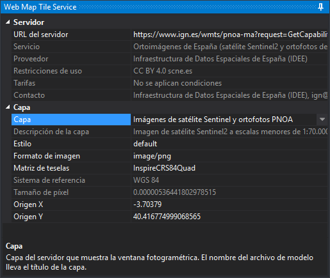Image resolution: width=330 pixels, height=278 pixels.
Task: Select the Contacto label
Action: 29,95
